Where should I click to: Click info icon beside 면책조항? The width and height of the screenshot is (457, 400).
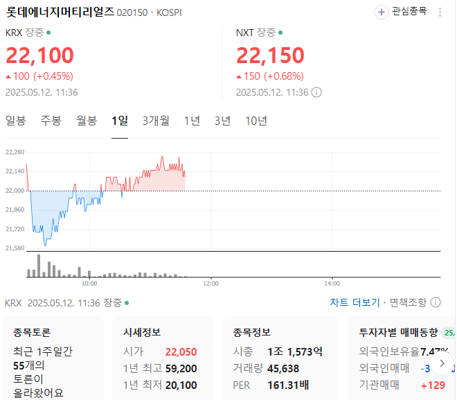tap(436, 302)
